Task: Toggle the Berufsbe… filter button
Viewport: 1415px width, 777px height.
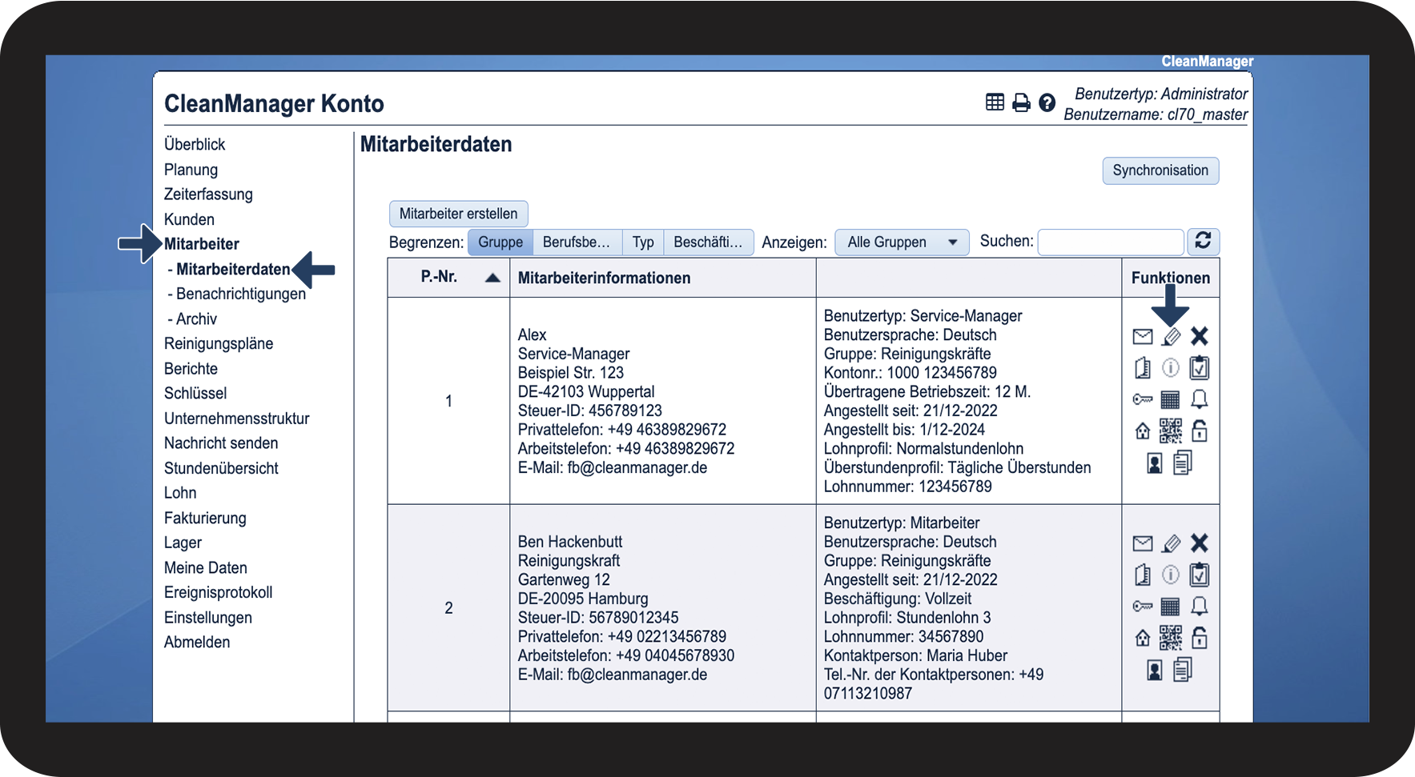Action: click(x=577, y=242)
